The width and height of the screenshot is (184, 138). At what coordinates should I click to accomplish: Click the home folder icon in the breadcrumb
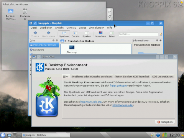(62, 41)
